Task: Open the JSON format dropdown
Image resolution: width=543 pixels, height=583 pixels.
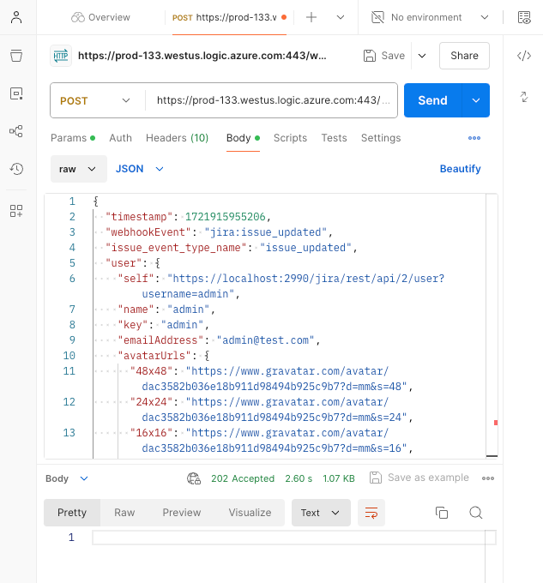Action: [x=140, y=169]
